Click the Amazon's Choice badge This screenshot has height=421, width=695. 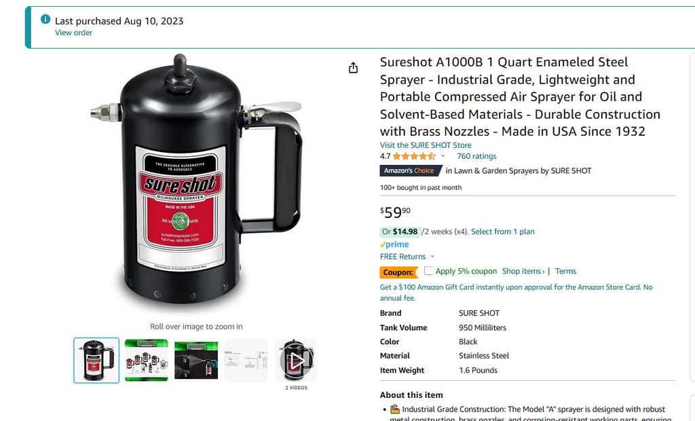pyautogui.click(x=411, y=171)
